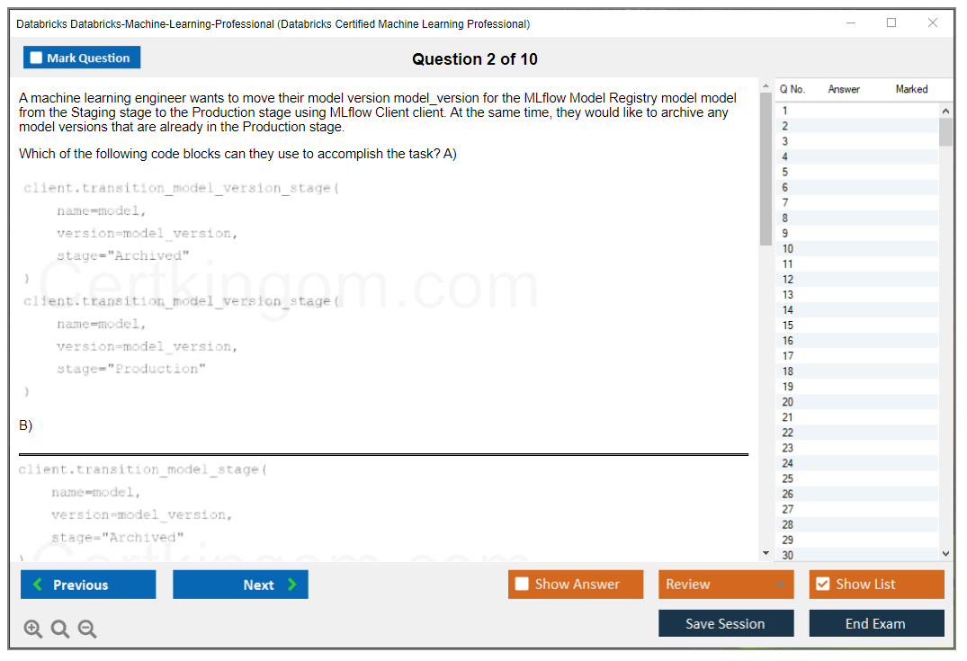Tick the Mark Question checkbox
Screen dimensions: 967x661
click(x=36, y=58)
